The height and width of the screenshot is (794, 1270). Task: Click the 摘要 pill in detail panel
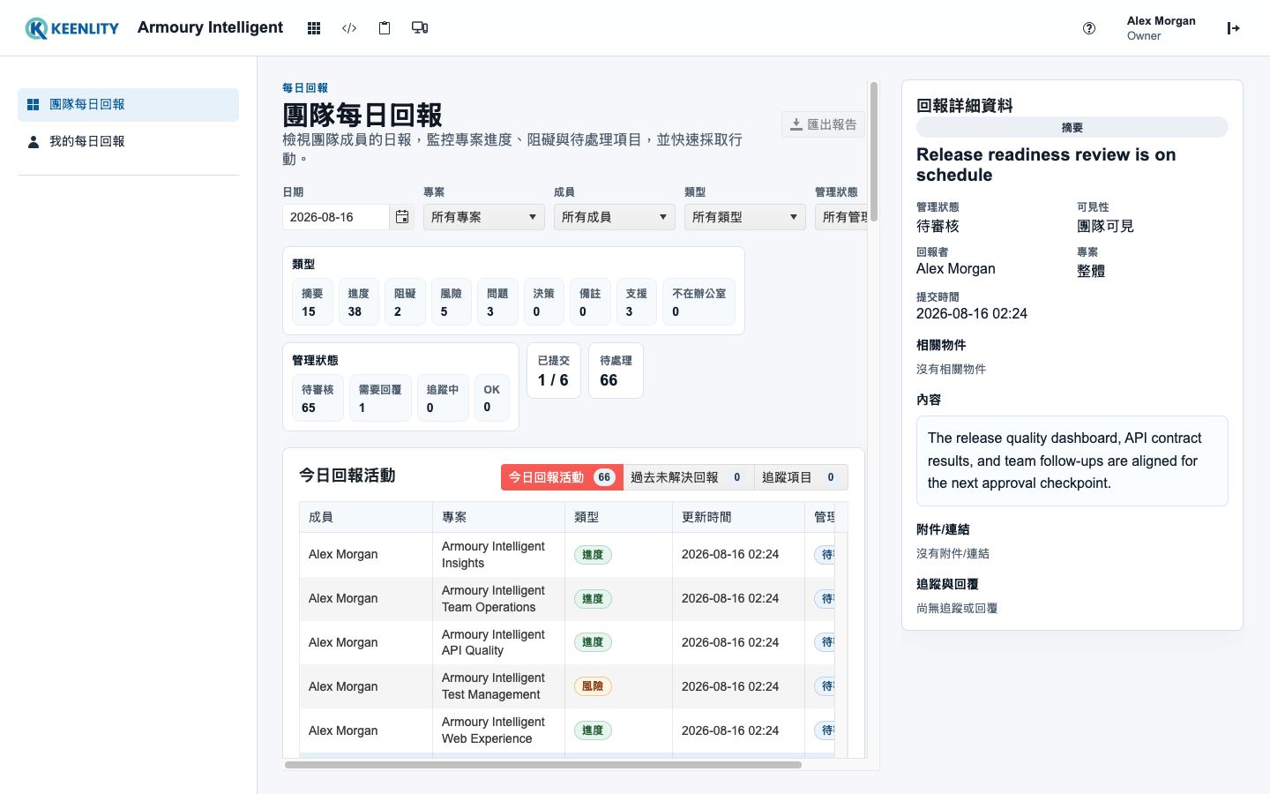coord(1072,127)
